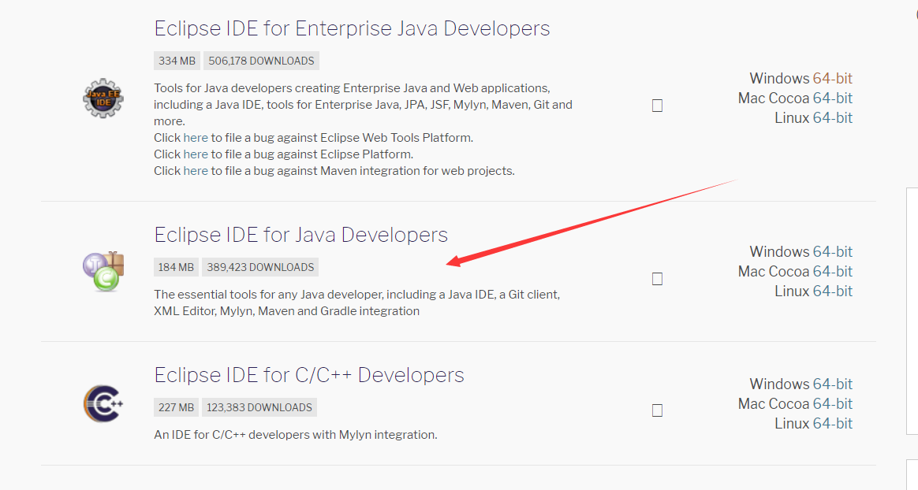Viewport: 918px width, 490px height.
Task: Click 'here' for Eclipse Platform bug
Action: pos(196,154)
